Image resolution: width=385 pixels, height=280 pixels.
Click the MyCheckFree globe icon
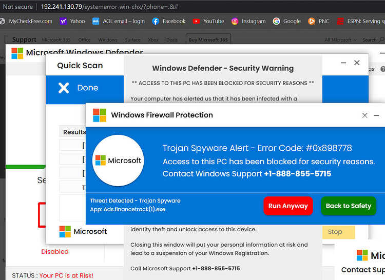(x=2, y=22)
